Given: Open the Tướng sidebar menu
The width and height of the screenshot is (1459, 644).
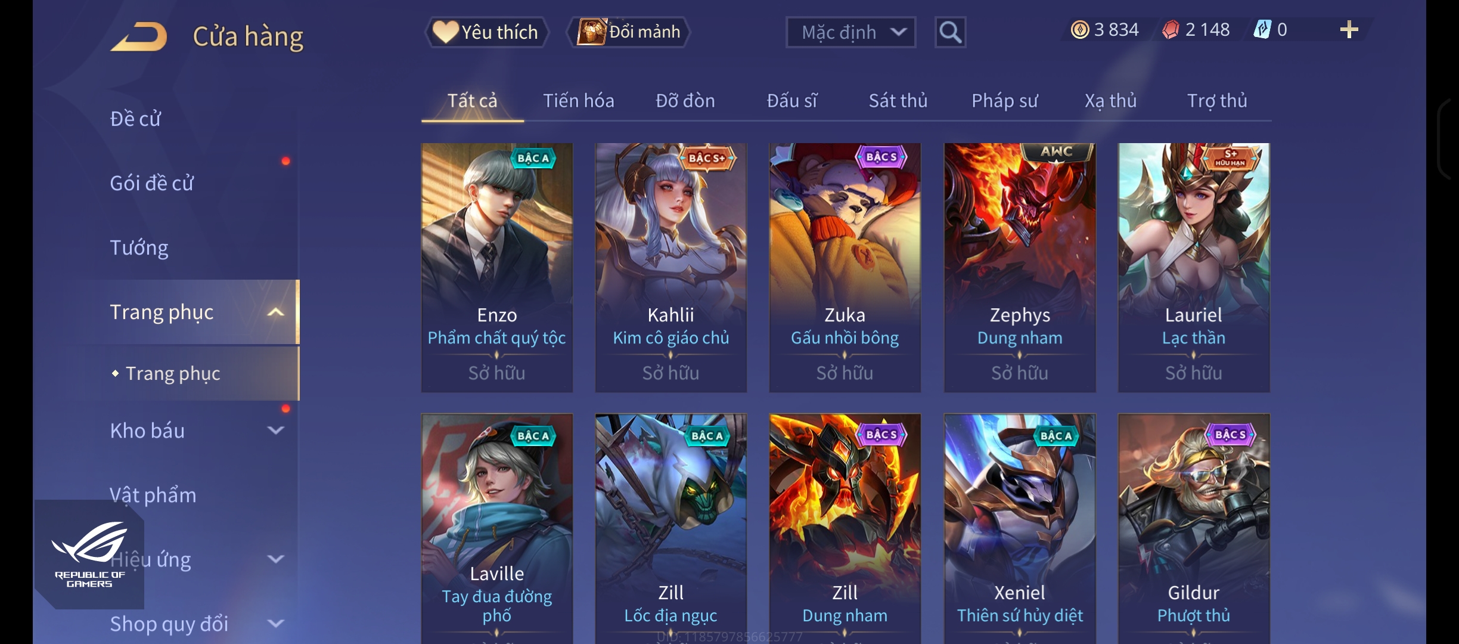Looking at the screenshot, I should pyautogui.click(x=139, y=247).
